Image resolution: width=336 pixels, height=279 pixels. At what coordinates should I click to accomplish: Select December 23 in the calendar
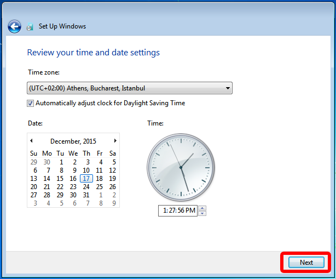[73, 187]
